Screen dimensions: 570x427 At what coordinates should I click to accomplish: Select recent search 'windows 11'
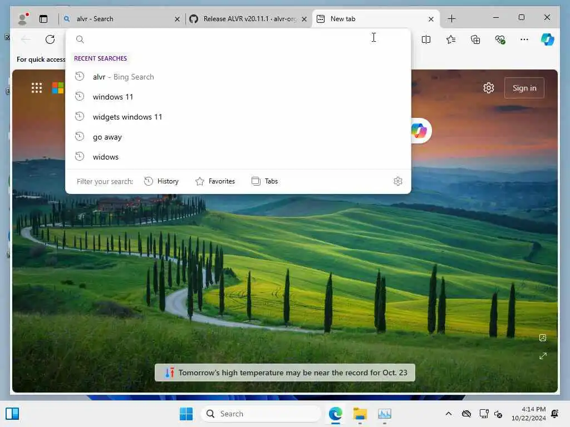(238, 97)
